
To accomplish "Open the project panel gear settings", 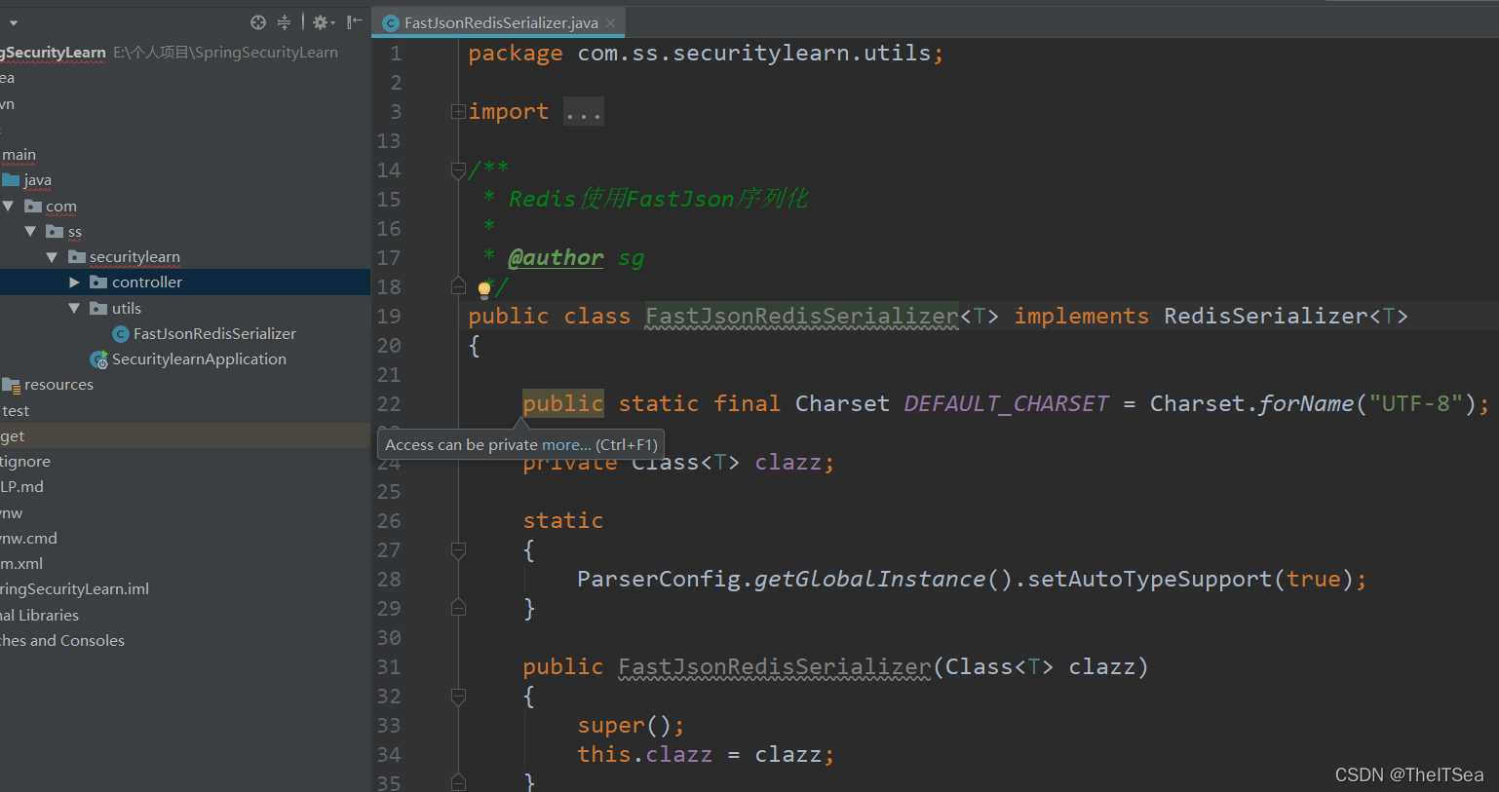I will (323, 22).
